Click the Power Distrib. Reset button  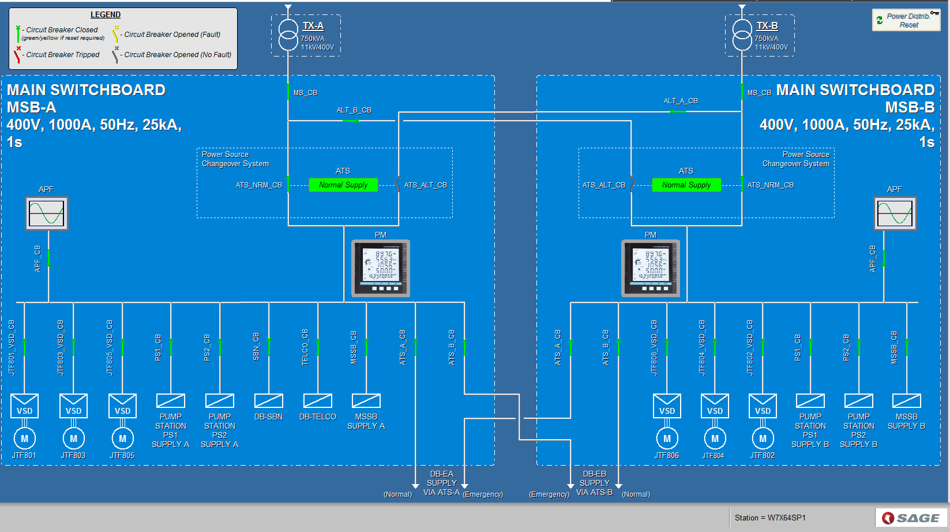point(906,20)
